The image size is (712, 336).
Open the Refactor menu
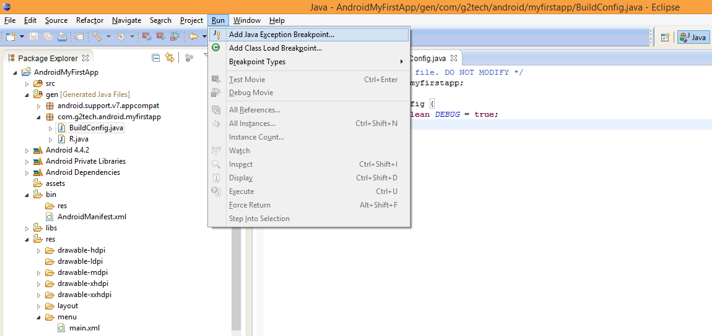(90, 20)
